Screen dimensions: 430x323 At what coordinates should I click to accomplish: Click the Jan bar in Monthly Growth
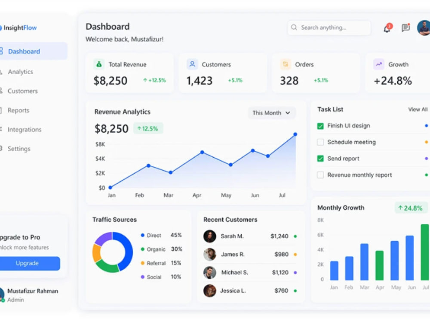334,270
